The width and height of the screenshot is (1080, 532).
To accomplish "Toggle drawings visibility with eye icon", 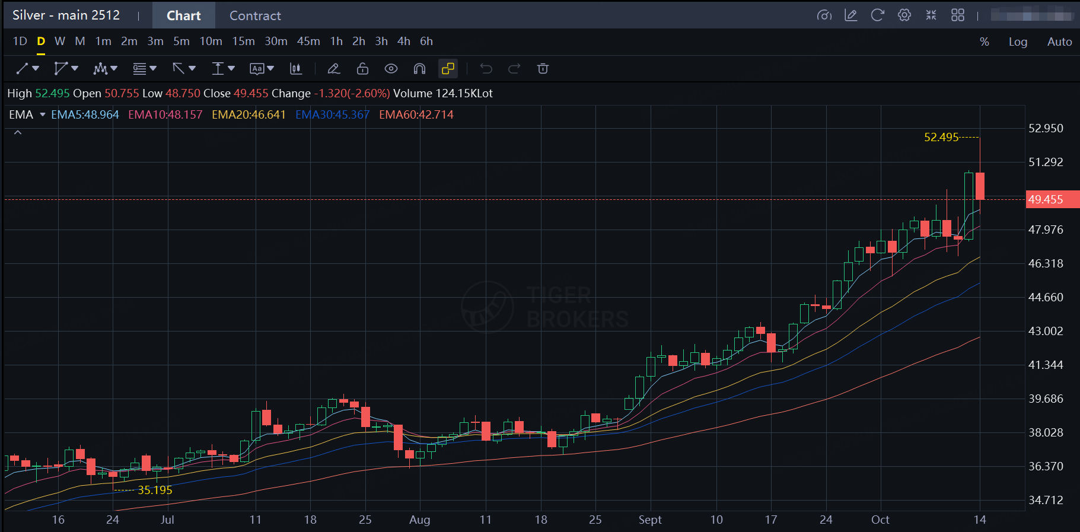I will coord(391,69).
